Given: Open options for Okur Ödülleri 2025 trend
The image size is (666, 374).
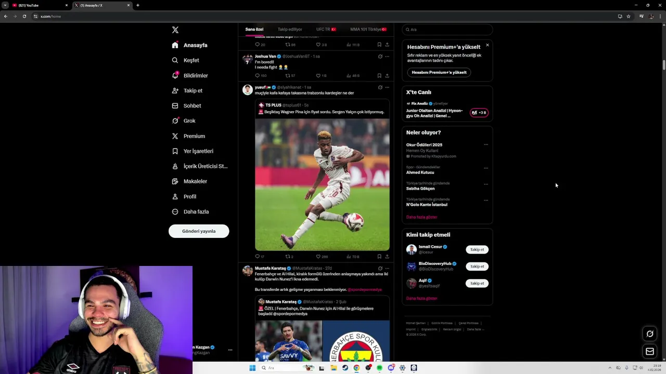Looking at the screenshot, I should pos(486,145).
